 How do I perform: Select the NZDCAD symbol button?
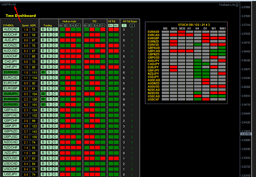pos(11,142)
